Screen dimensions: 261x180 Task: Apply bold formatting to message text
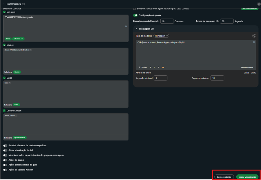(150, 67)
